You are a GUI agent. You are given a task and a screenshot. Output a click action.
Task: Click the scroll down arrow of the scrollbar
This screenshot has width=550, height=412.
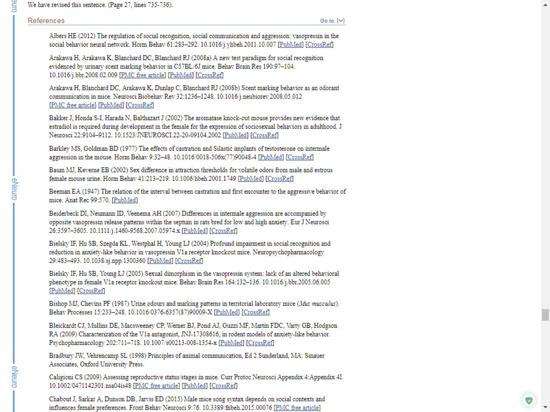[545, 407]
